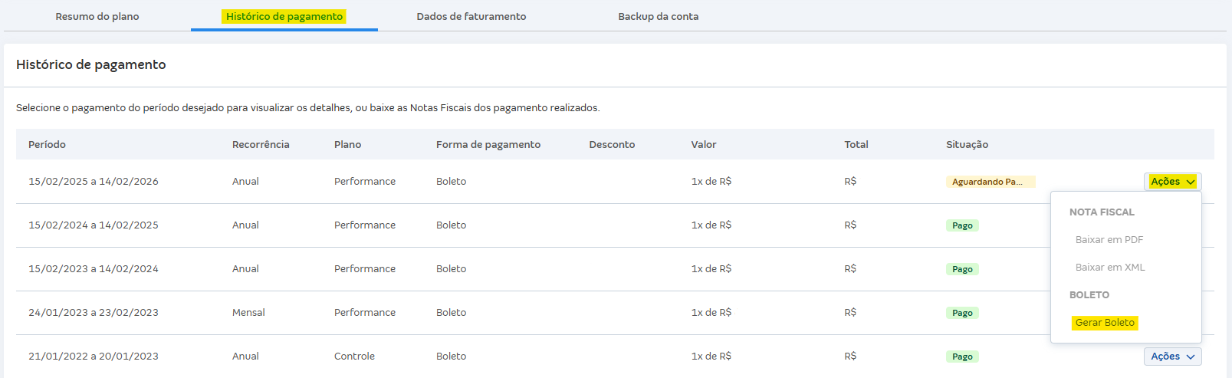View details for 21/01/2022 a 20/01/2023
This screenshot has width=1232, height=378.
(x=94, y=357)
